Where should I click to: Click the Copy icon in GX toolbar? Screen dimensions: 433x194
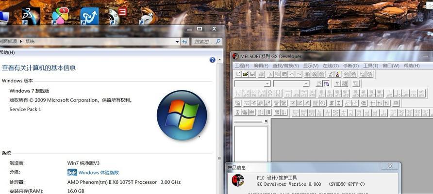[x=278, y=74]
